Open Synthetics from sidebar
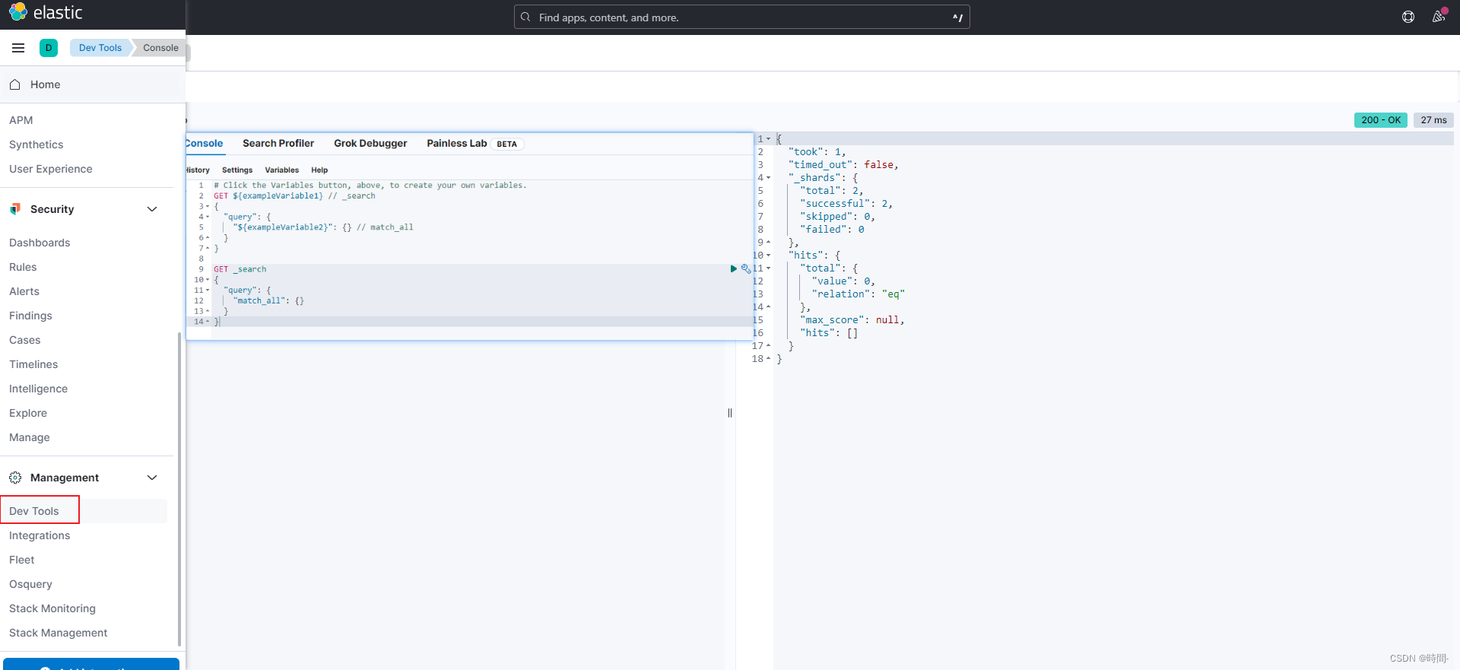This screenshot has height=670, width=1460. 36,144
